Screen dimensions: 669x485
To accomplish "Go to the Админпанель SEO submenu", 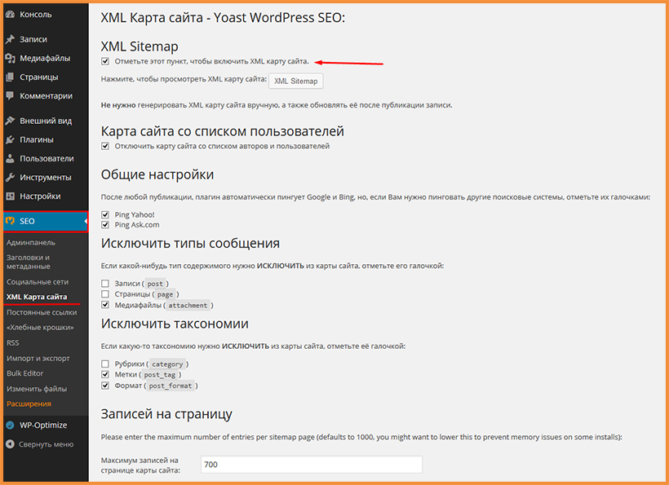I will [x=31, y=243].
